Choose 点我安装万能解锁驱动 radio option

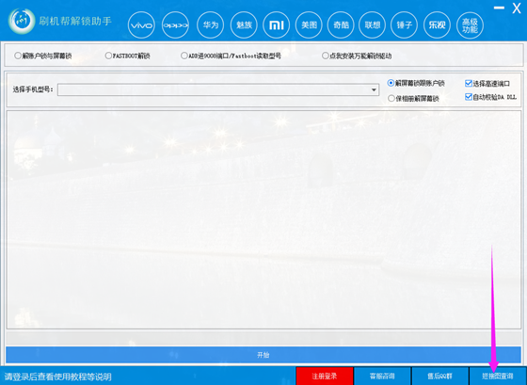click(357, 56)
